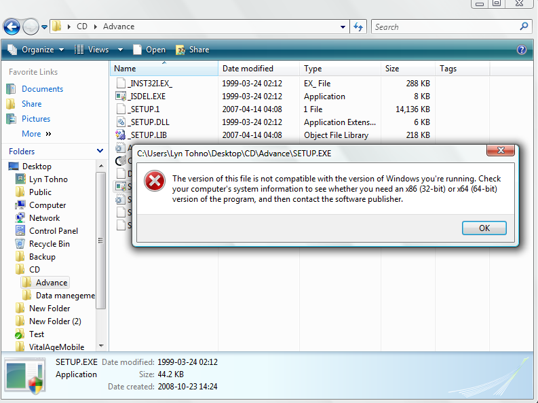Open address bar history dropdown
Viewport: 538px width, 403px height.
343,27
